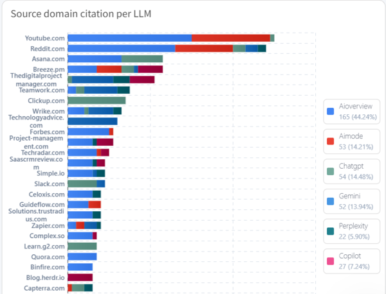Click the Binfire.com axis label
Screen dimensions: 386x294
[x=48, y=267]
